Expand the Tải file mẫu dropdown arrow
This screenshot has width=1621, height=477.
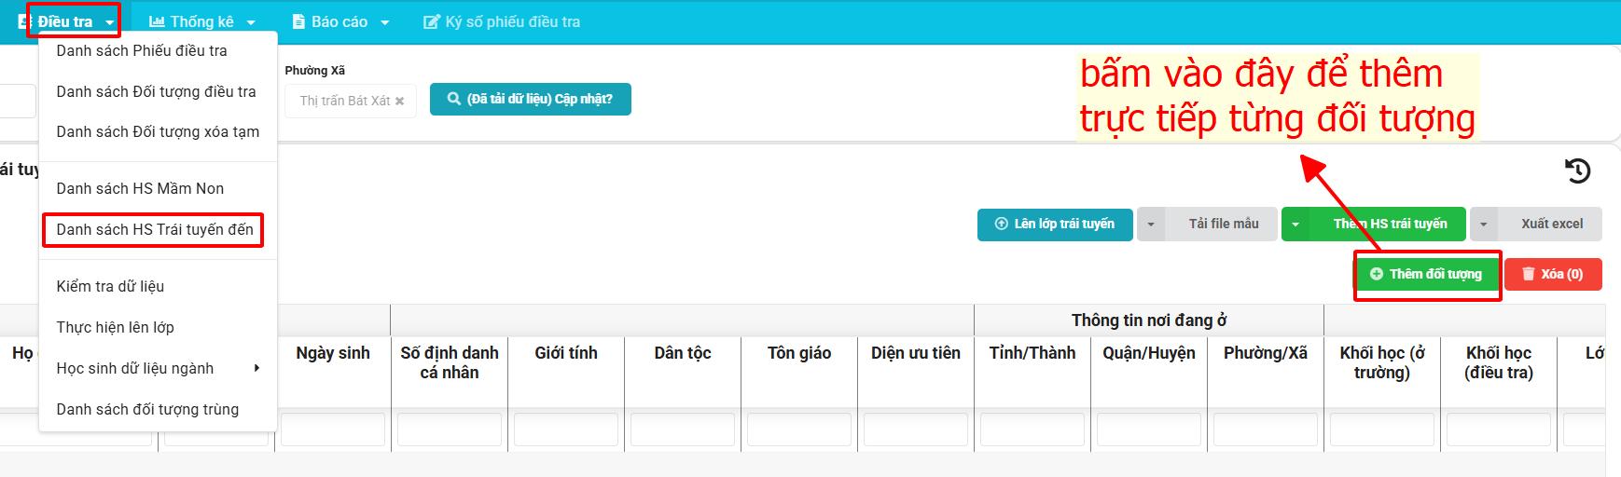pos(1151,225)
